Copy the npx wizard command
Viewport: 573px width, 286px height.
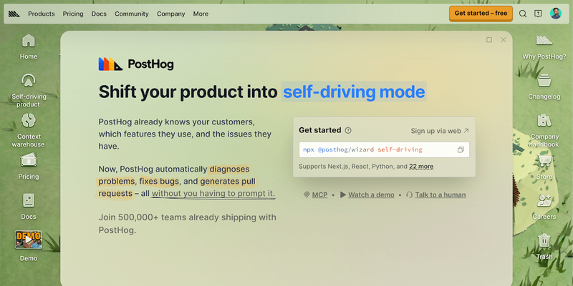click(461, 150)
